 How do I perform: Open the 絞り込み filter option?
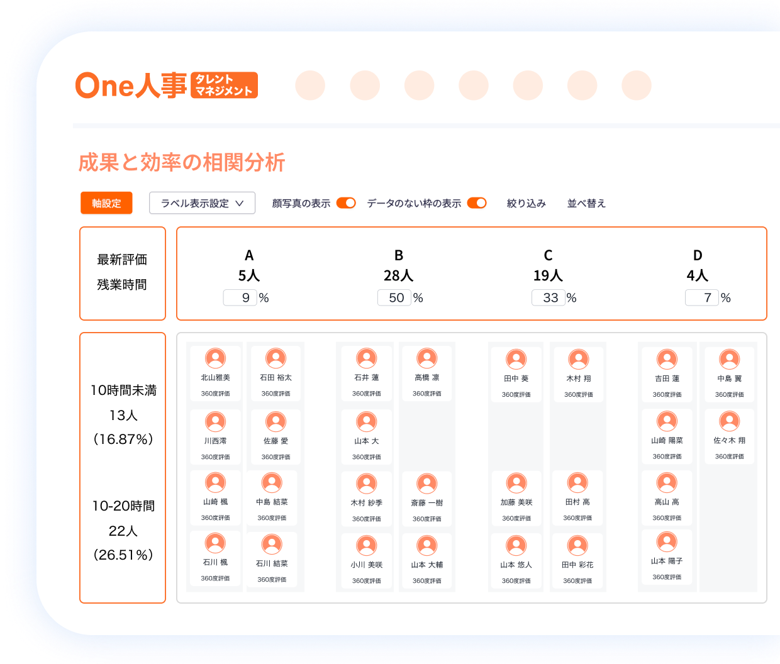pyautogui.click(x=526, y=203)
